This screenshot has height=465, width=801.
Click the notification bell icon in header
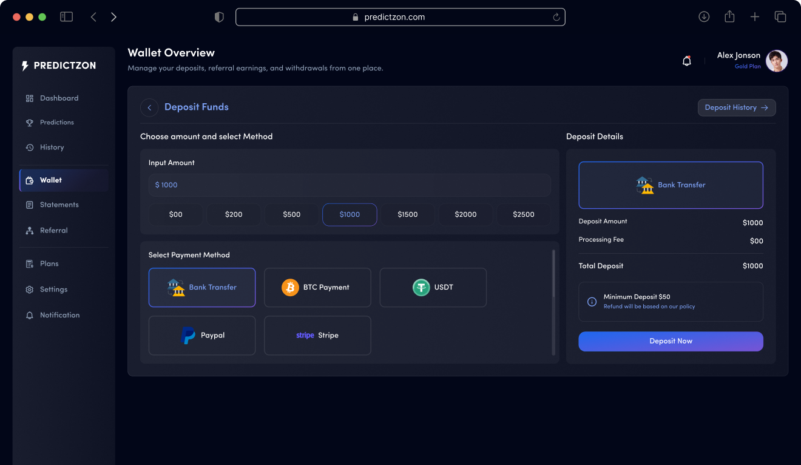(x=687, y=61)
